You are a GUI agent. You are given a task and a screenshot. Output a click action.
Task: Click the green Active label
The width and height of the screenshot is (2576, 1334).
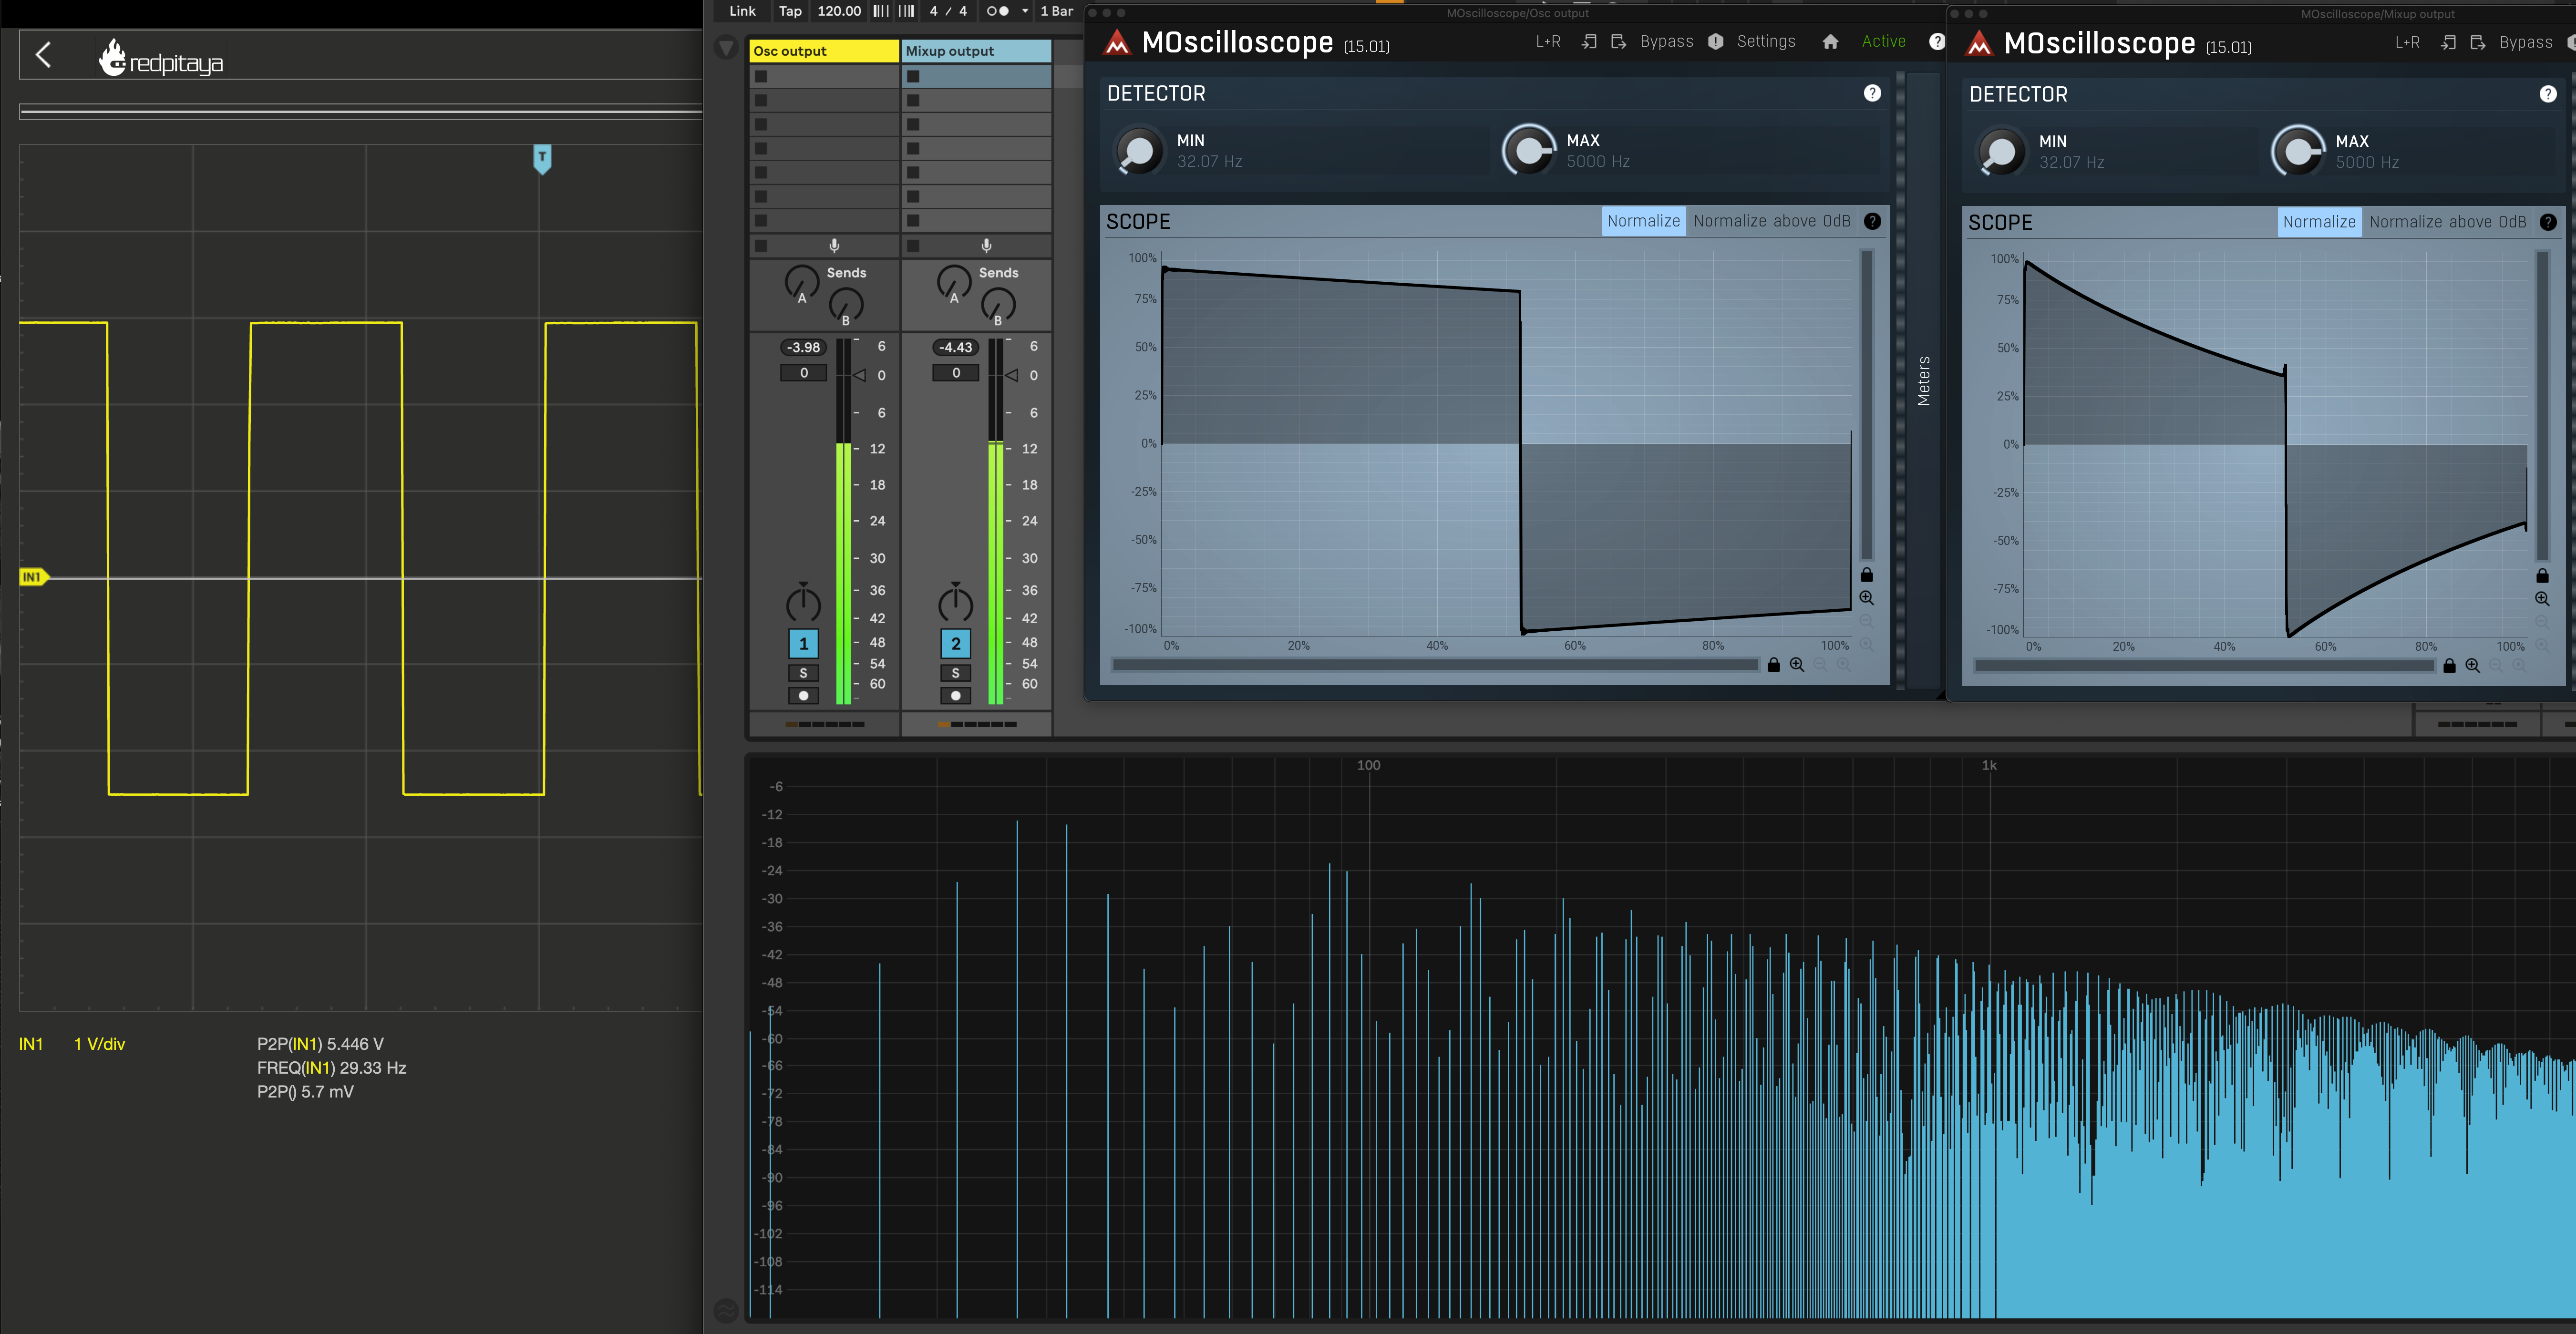1883,41
